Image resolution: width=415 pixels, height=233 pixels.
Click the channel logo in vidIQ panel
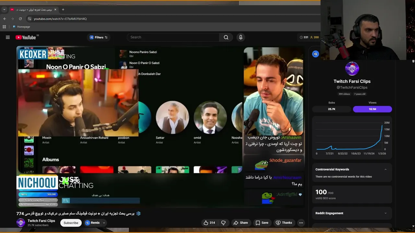click(x=352, y=69)
